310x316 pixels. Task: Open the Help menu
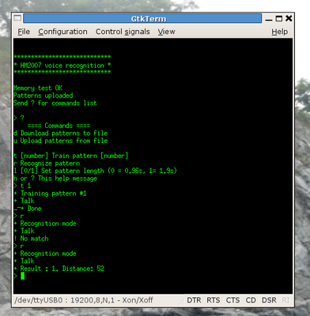click(279, 32)
